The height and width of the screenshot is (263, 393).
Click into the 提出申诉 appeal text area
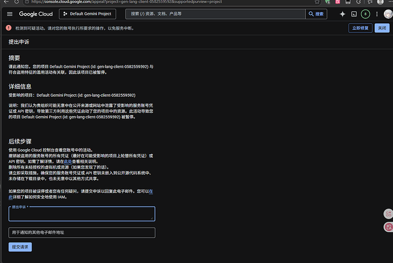(82, 214)
